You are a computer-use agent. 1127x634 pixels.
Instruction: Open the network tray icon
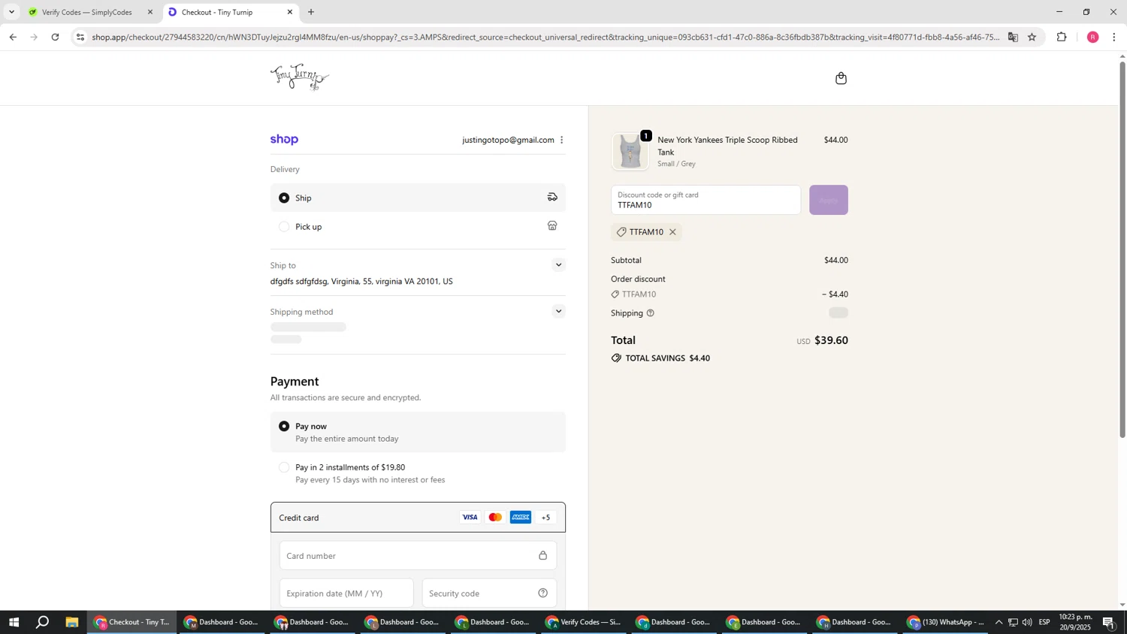1013,622
